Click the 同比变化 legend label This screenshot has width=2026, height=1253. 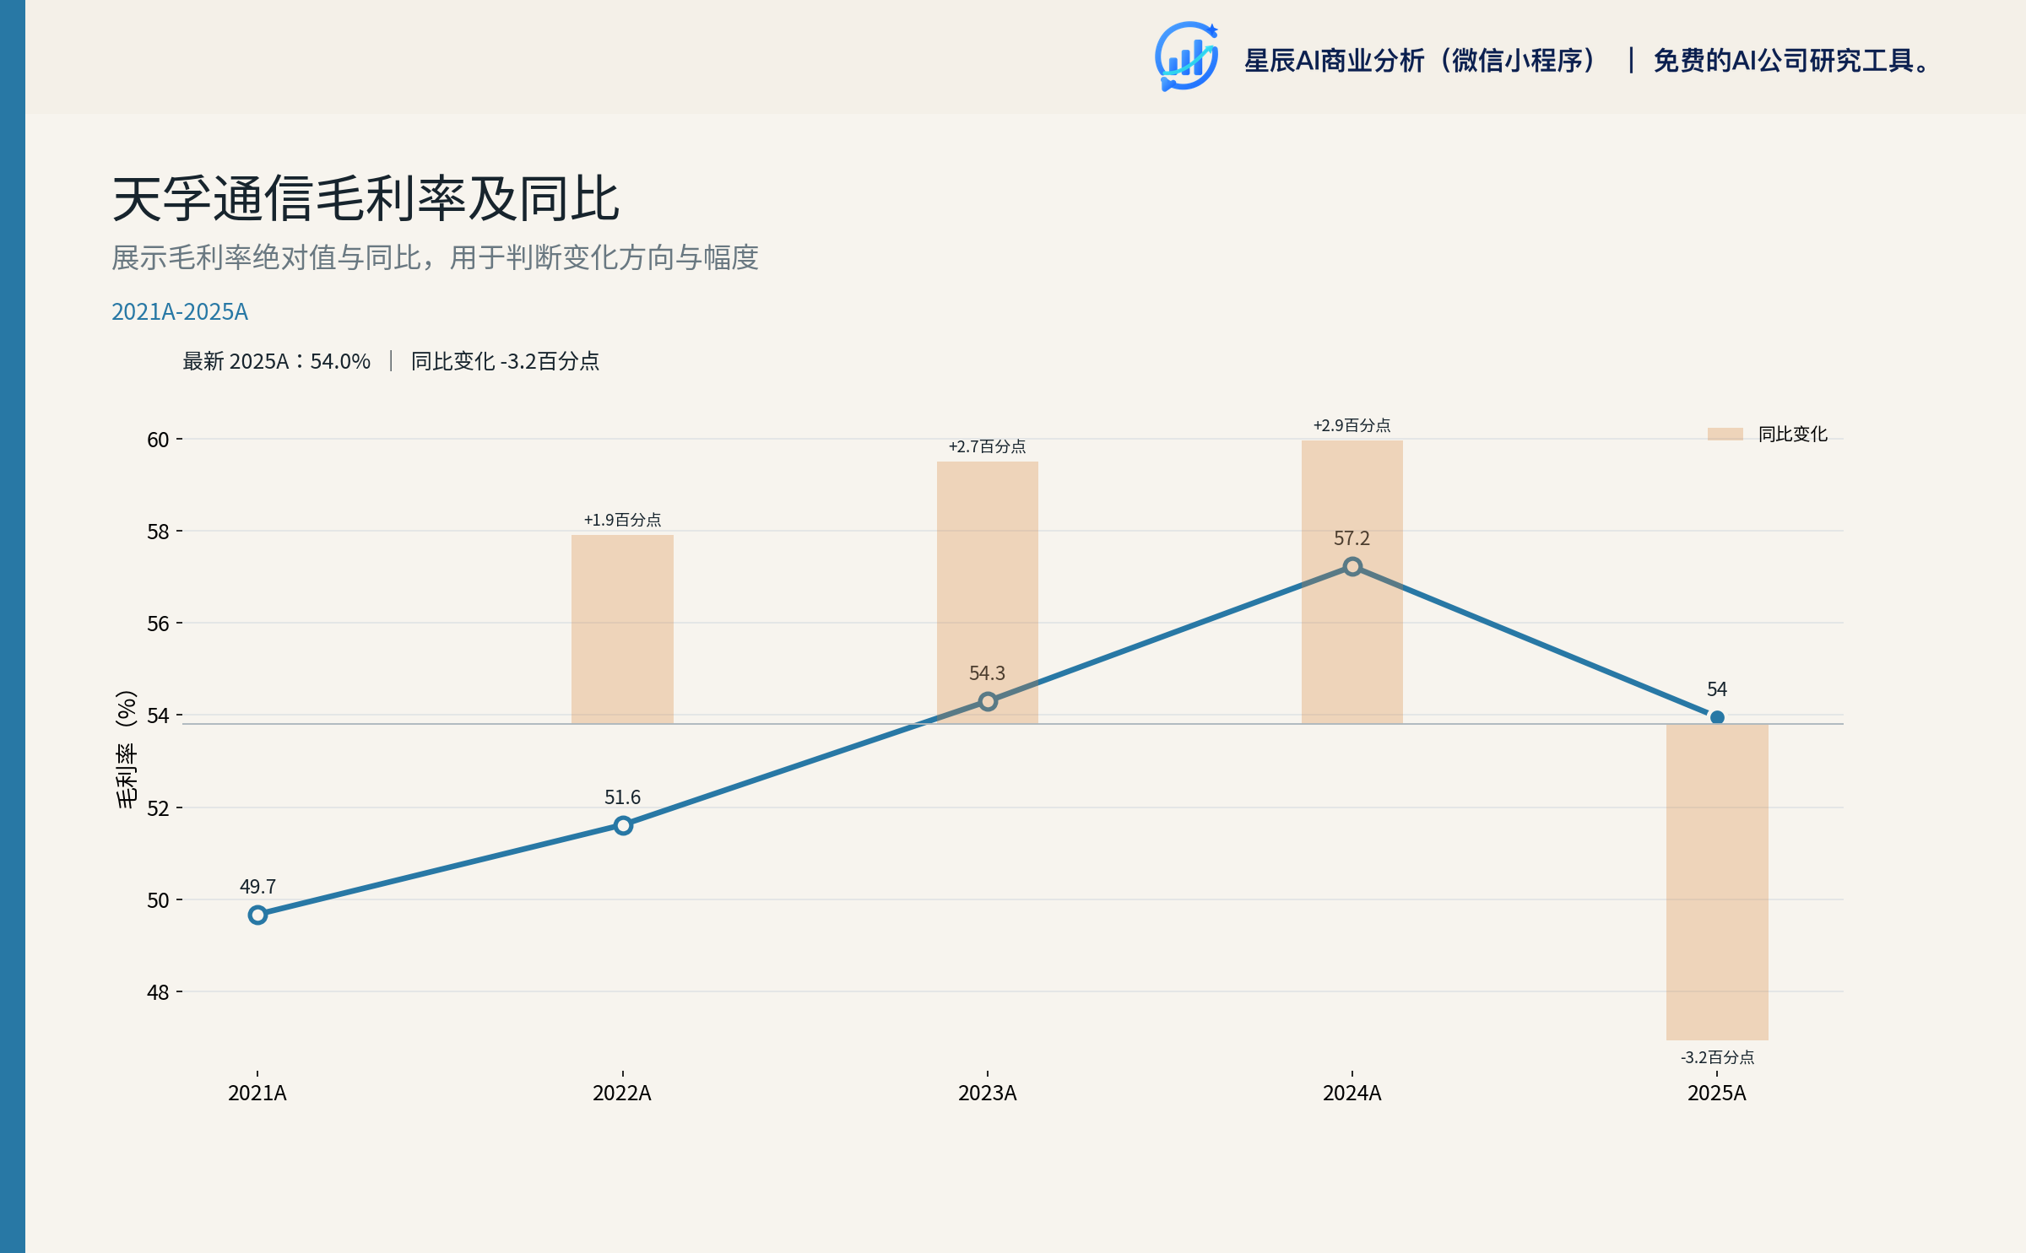click(1792, 435)
